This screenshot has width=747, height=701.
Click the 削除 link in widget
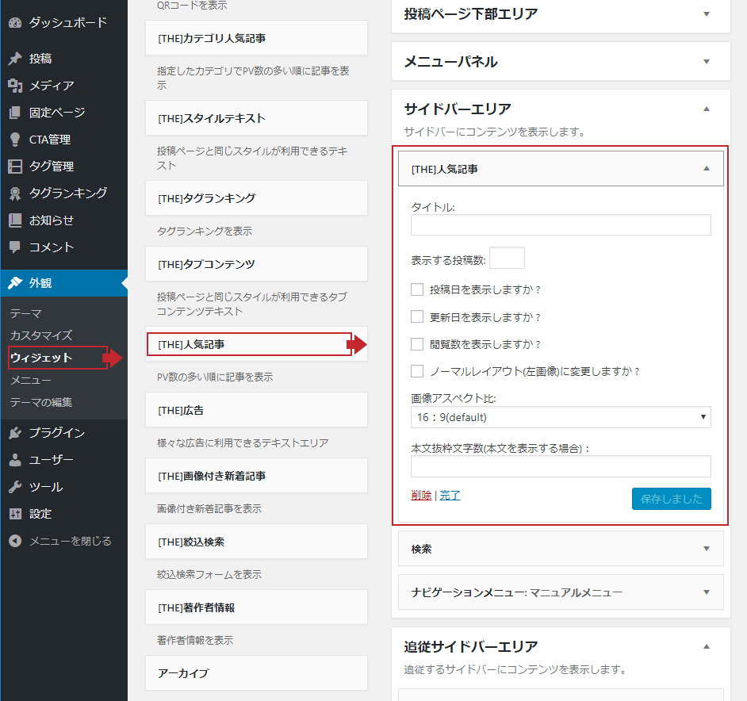[421, 496]
